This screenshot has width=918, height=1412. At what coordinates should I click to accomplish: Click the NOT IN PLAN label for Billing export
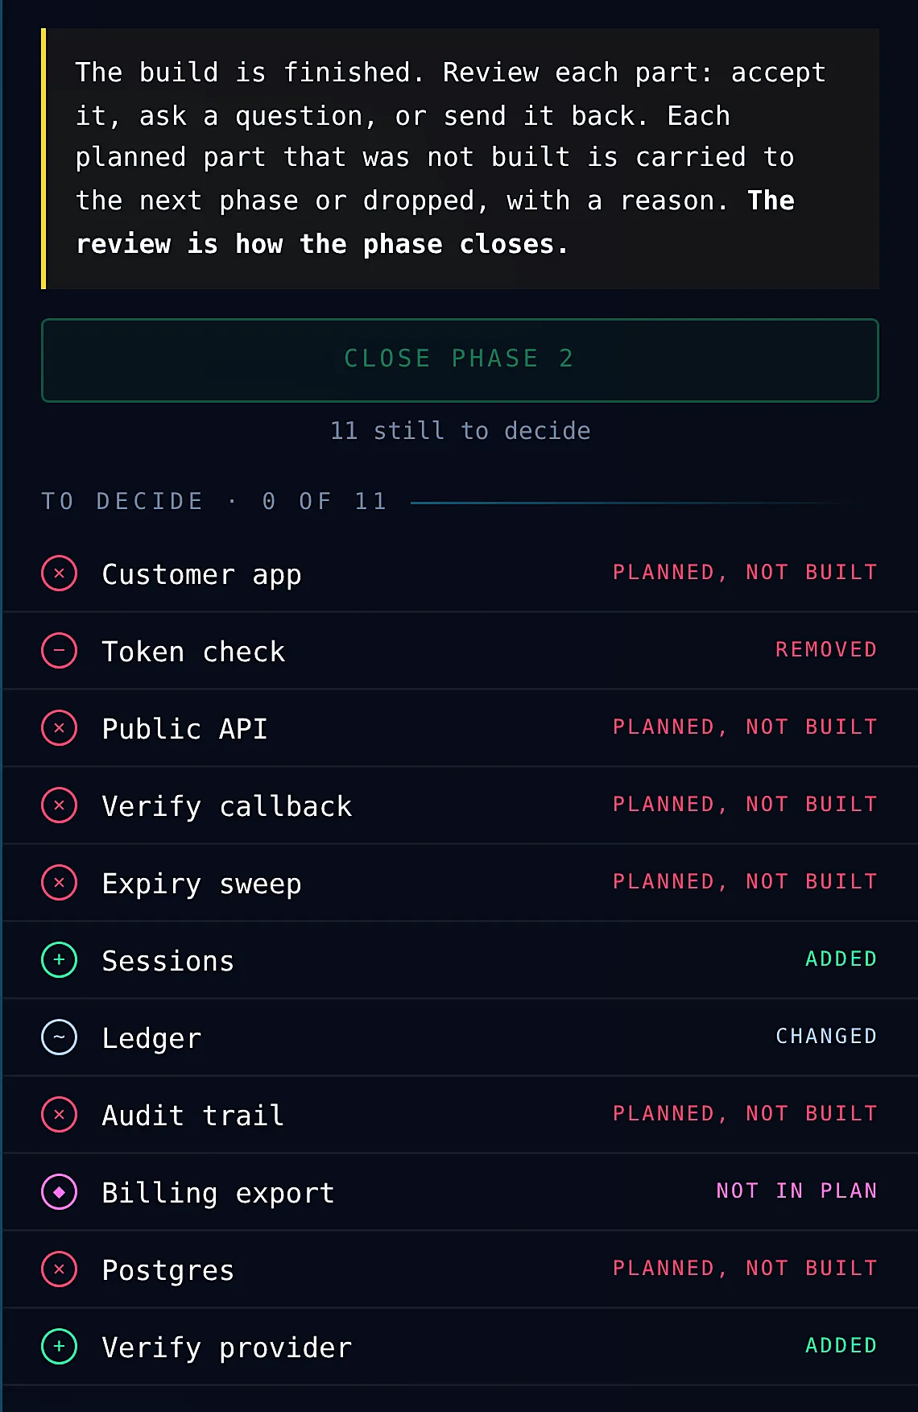pos(796,1190)
